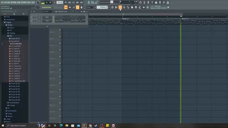Open the Playlist window icon
The height and width of the screenshot is (128, 228).
pyautogui.click(x=113, y=7)
